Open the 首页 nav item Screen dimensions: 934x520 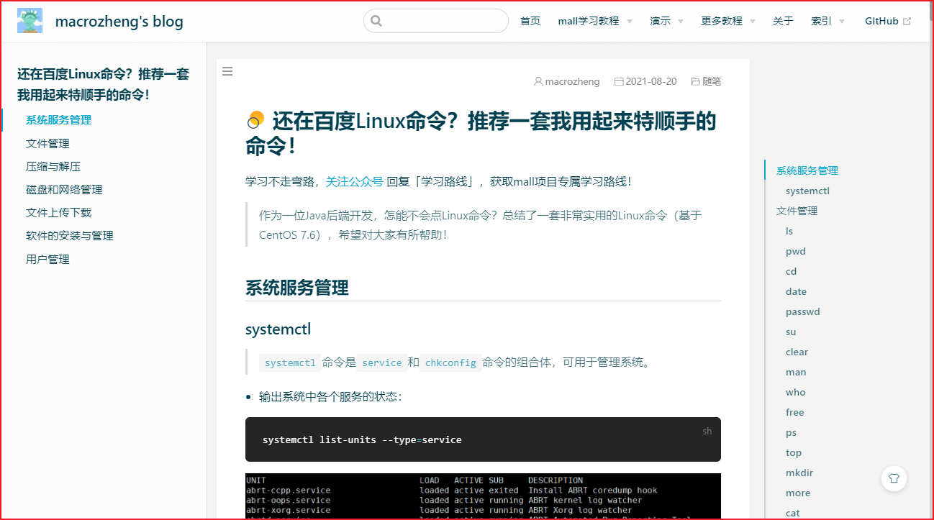(x=530, y=21)
